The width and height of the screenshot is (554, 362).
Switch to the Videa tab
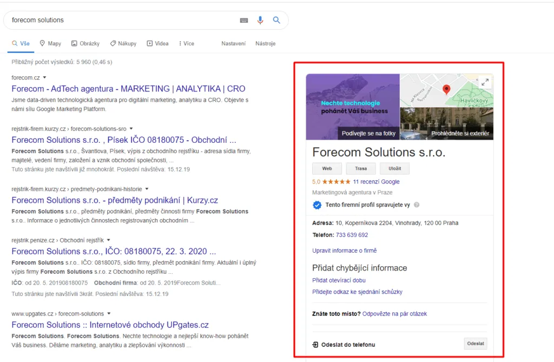point(157,43)
